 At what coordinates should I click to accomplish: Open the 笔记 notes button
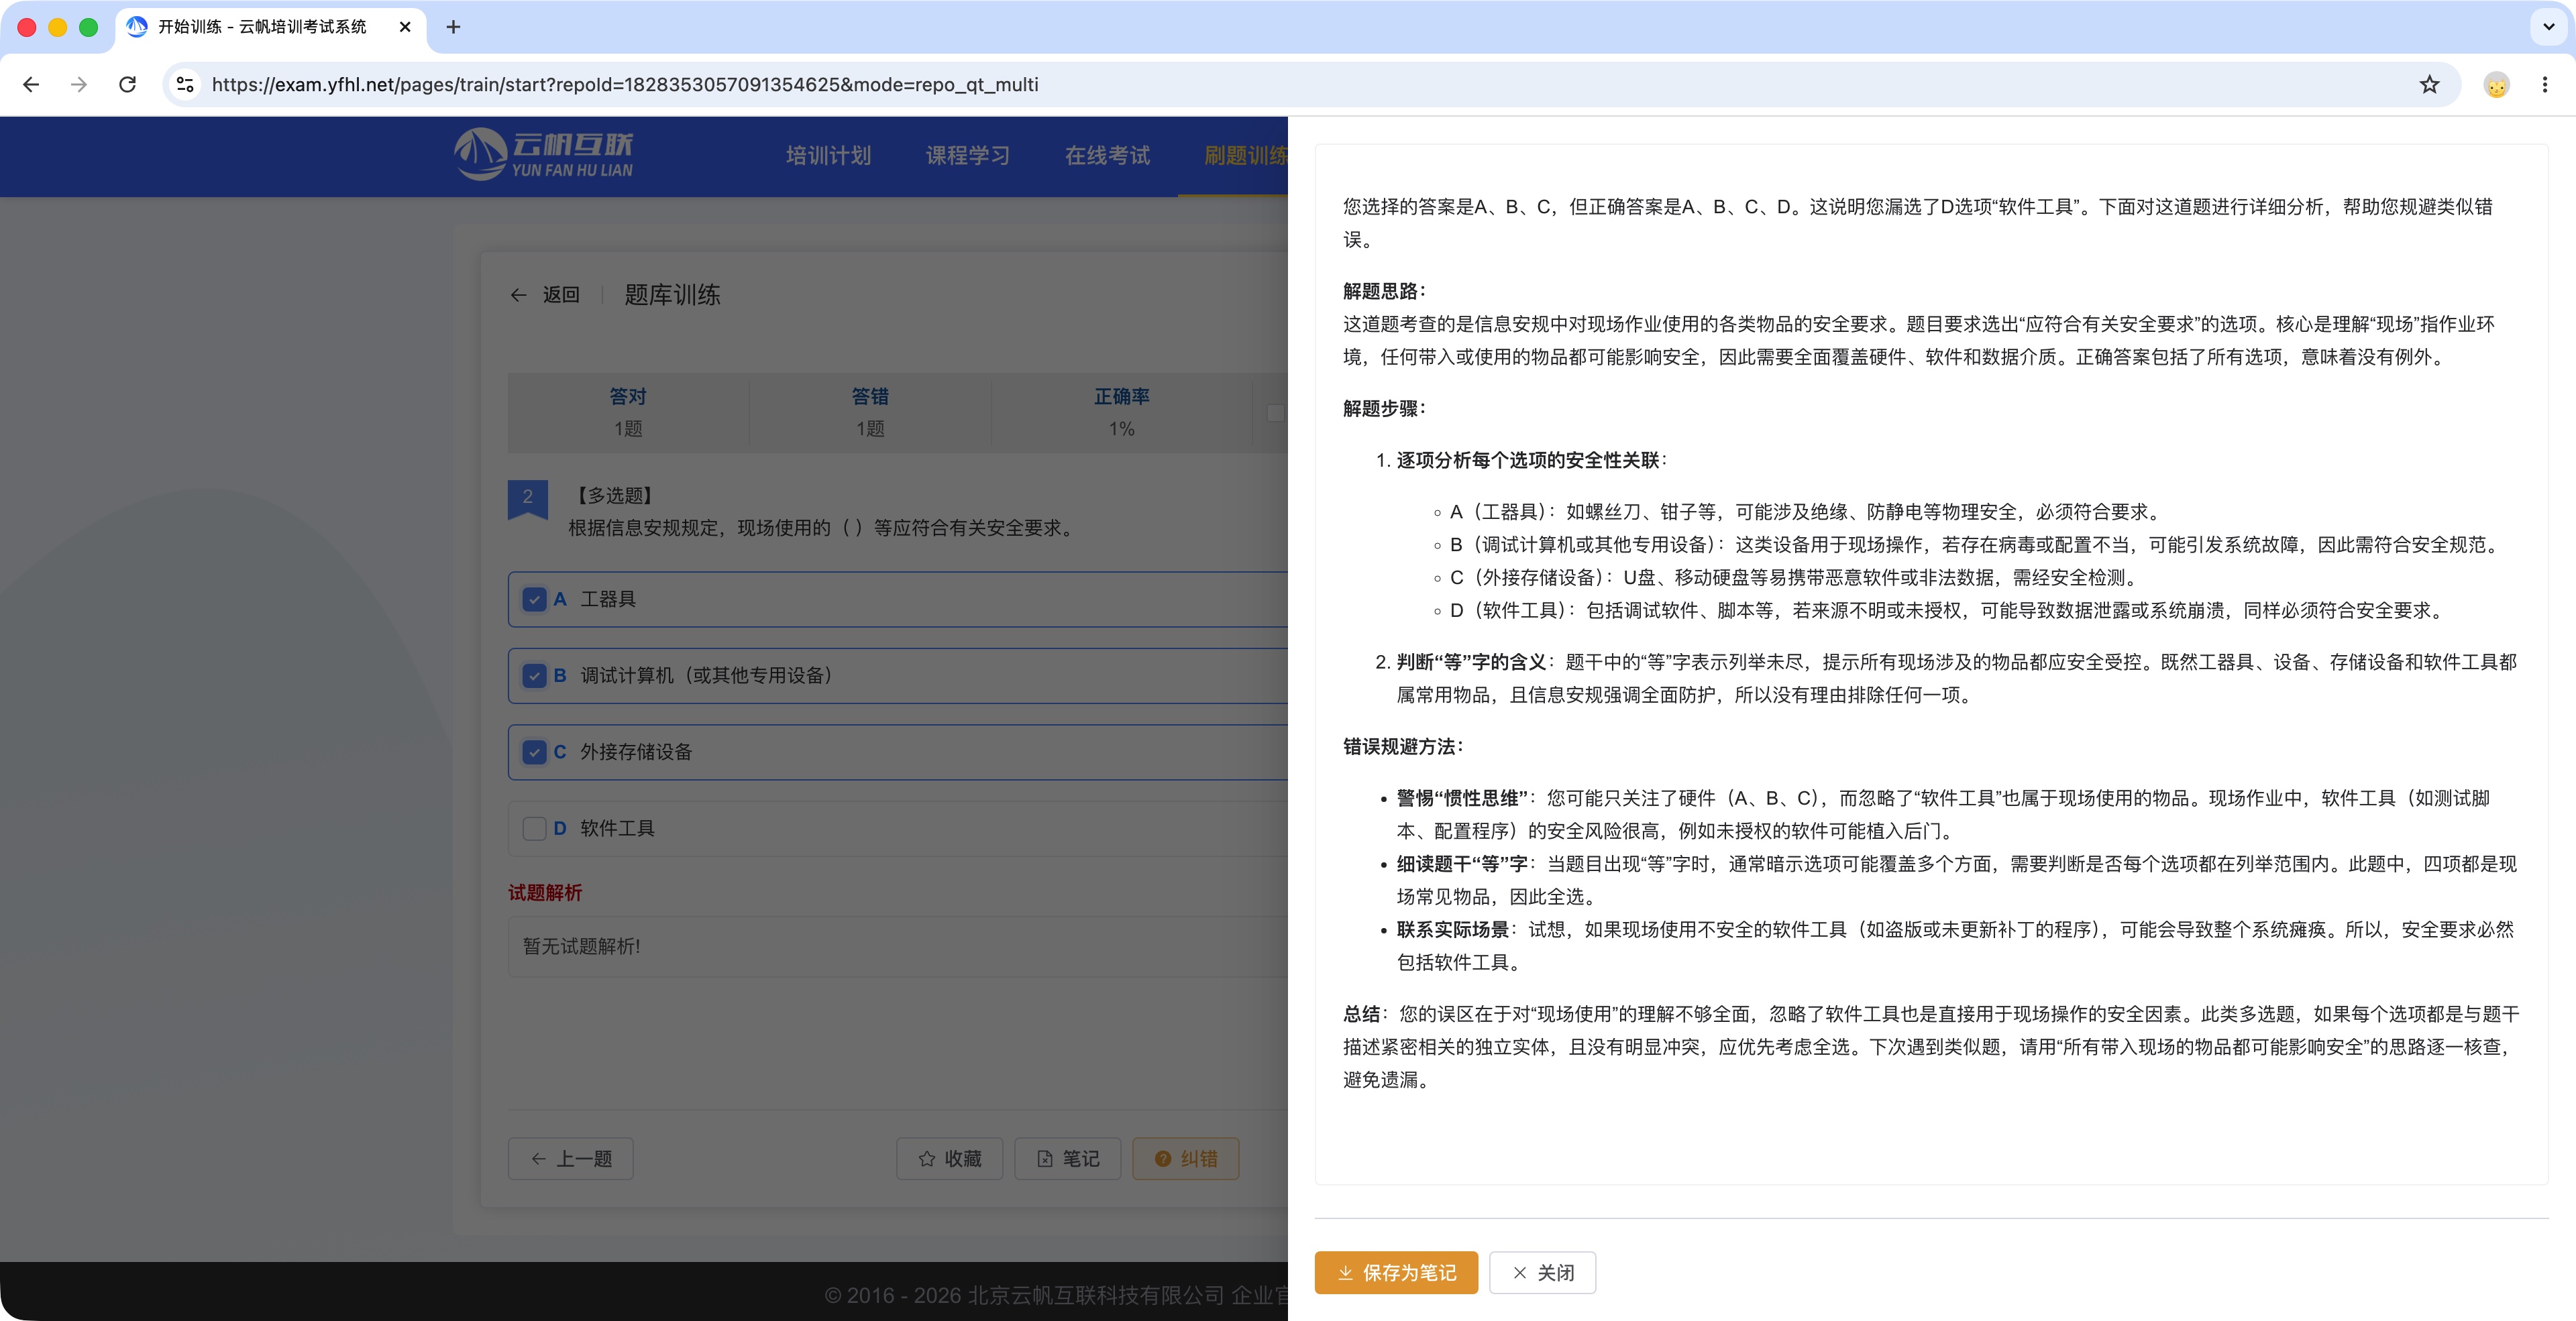(1067, 1158)
